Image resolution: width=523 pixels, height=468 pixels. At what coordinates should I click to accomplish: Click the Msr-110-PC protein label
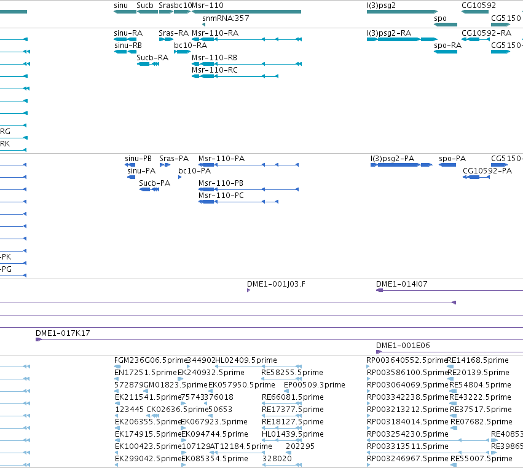pyautogui.click(x=221, y=196)
